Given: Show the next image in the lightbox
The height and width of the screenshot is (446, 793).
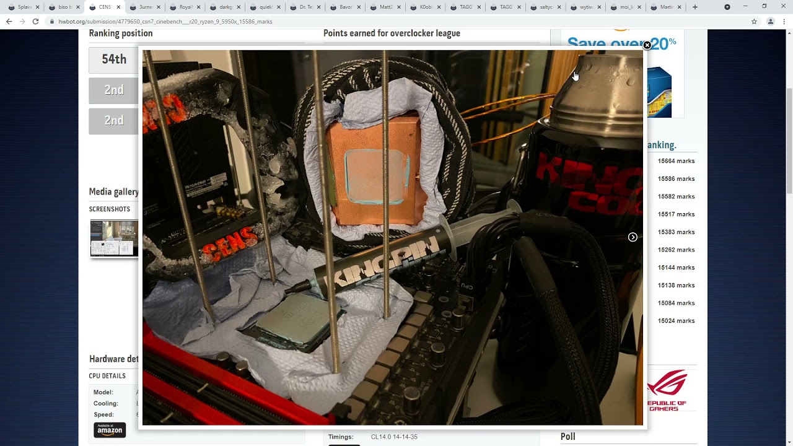Looking at the screenshot, I should click(x=633, y=237).
